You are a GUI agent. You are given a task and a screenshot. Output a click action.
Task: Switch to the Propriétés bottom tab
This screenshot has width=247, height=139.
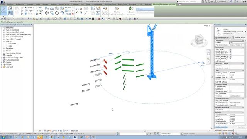(x=218, y=131)
